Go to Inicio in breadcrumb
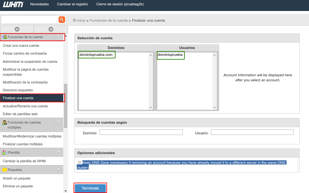Viewport: 309px width, 193px height. pyautogui.click(x=81, y=20)
